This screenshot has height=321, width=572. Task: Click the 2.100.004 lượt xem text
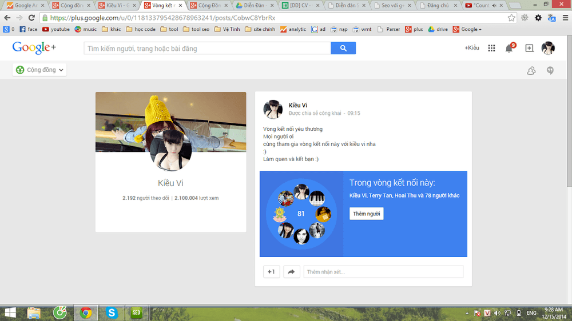(x=196, y=198)
